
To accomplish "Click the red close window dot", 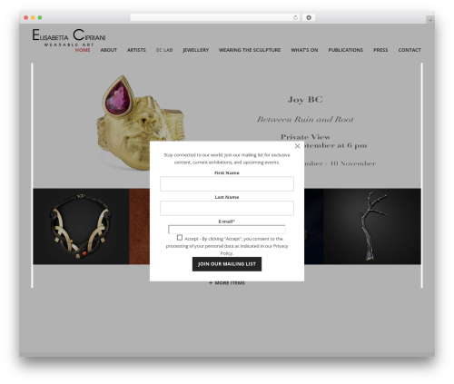I will (x=26, y=18).
